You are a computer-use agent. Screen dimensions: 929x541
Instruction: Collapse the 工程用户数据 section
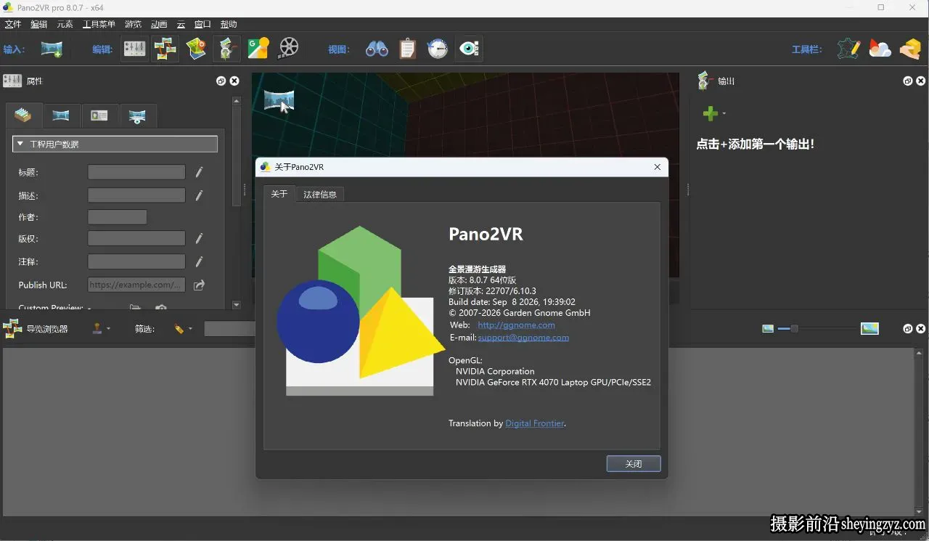[x=115, y=144]
